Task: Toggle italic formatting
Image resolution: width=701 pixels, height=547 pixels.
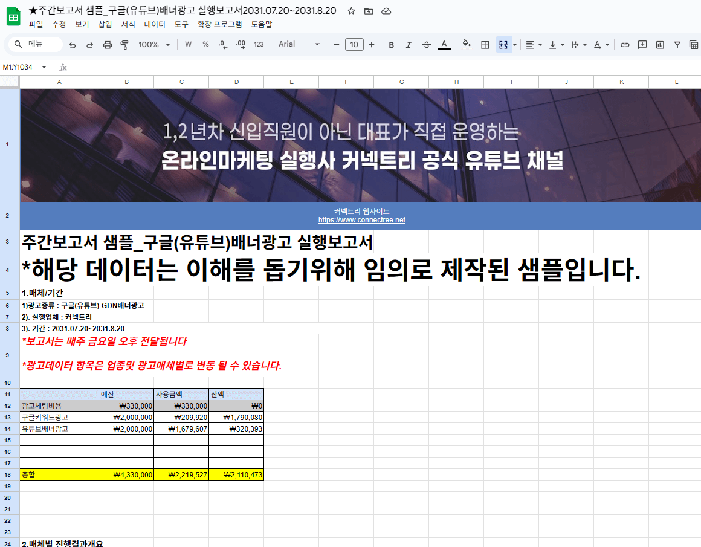Action: coord(409,44)
